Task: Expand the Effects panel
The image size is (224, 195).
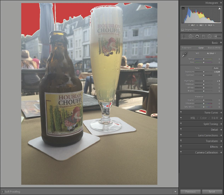Action: pos(214,147)
